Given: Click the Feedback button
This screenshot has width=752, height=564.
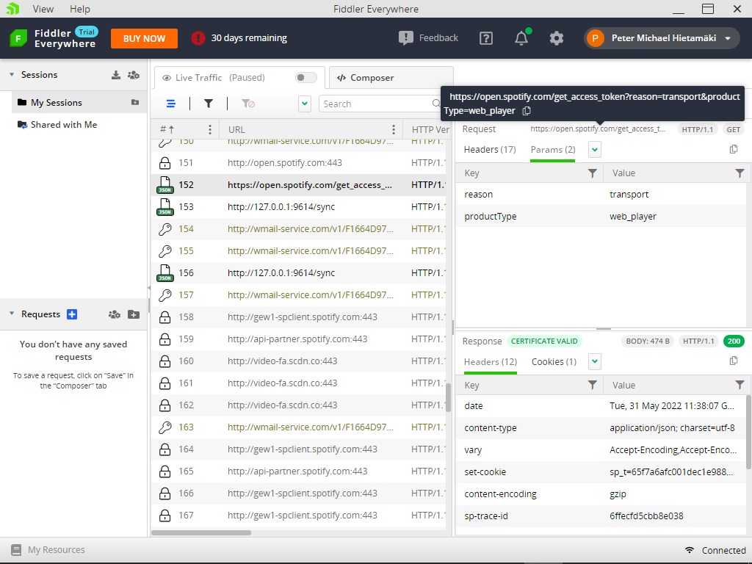Looking at the screenshot, I should (x=428, y=38).
